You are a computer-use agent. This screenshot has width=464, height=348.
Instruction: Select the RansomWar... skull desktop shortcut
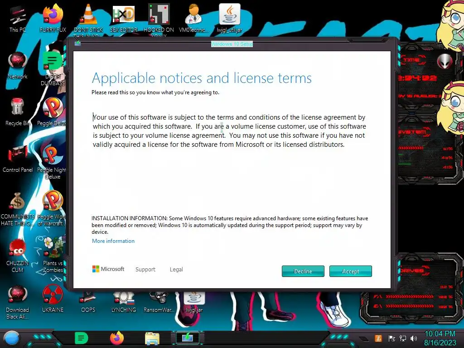(159, 302)
